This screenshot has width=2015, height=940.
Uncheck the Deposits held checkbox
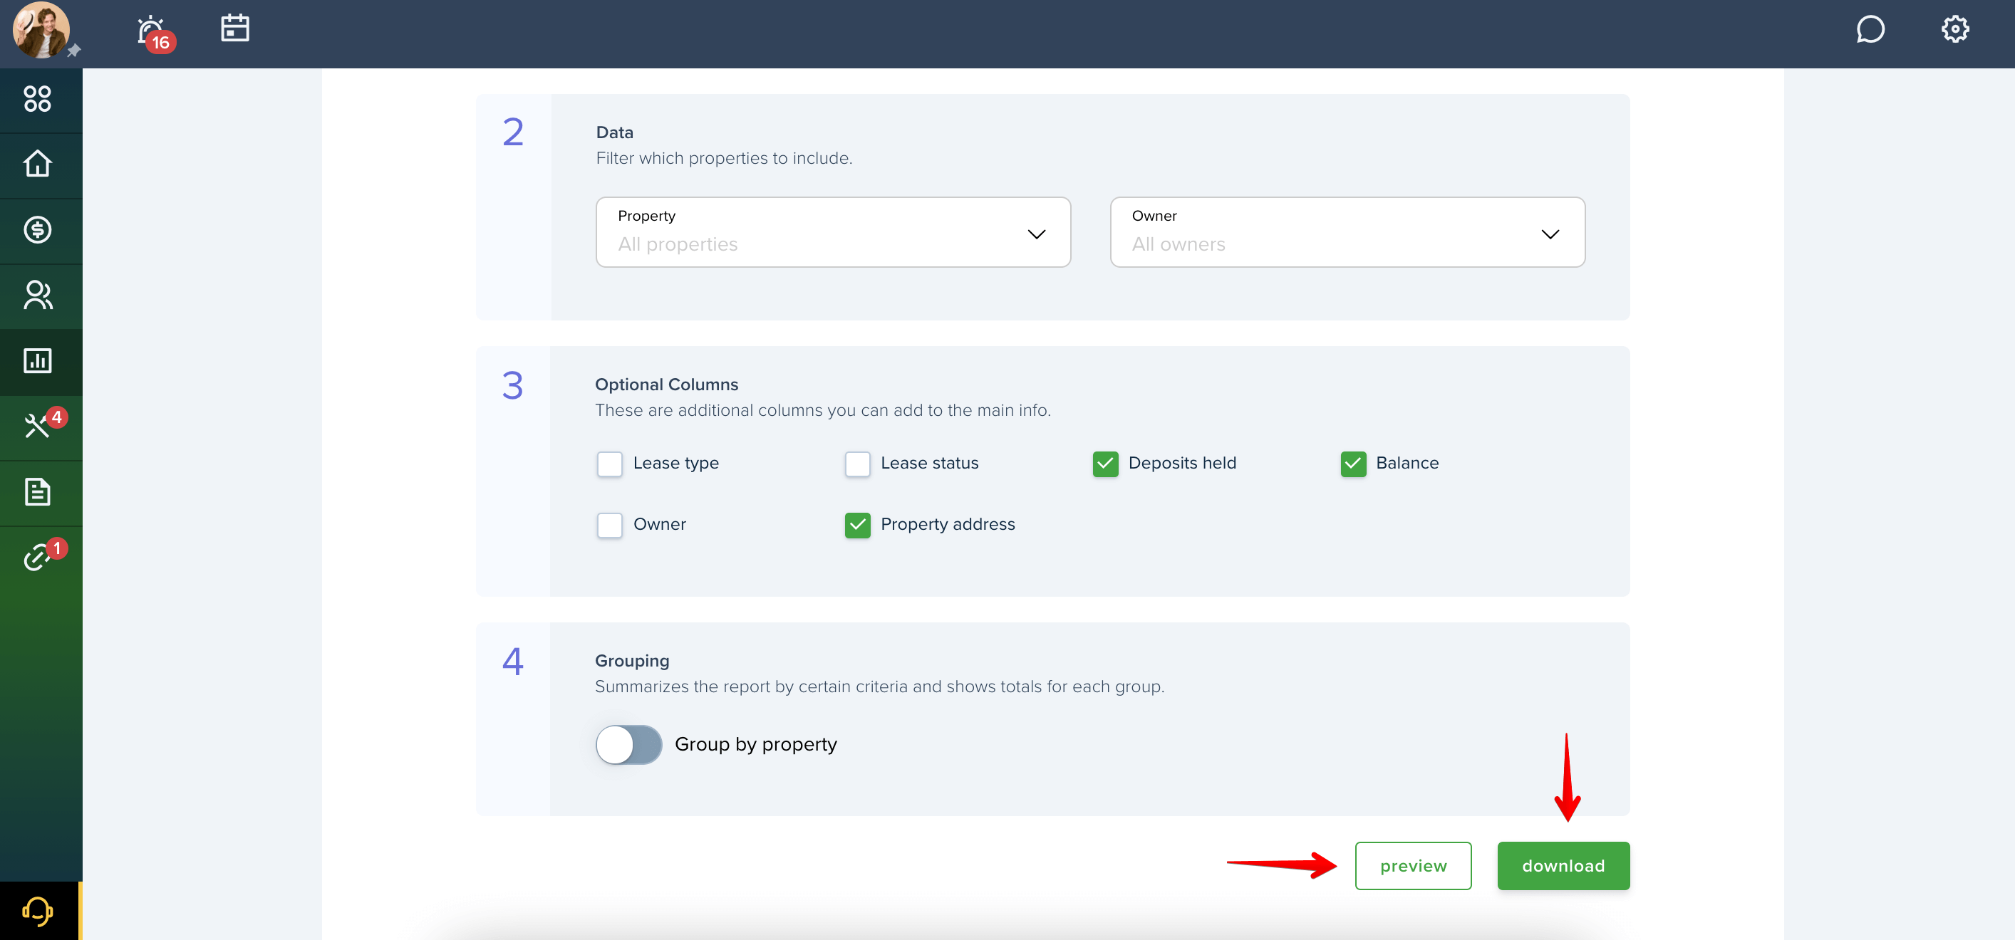point(1105,464)
